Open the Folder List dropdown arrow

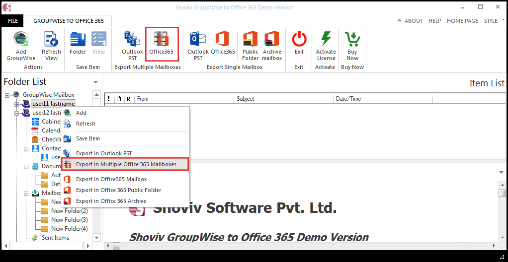click(95, 82)
